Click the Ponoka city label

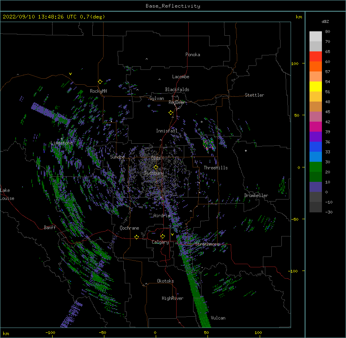[x=193, y=55]
